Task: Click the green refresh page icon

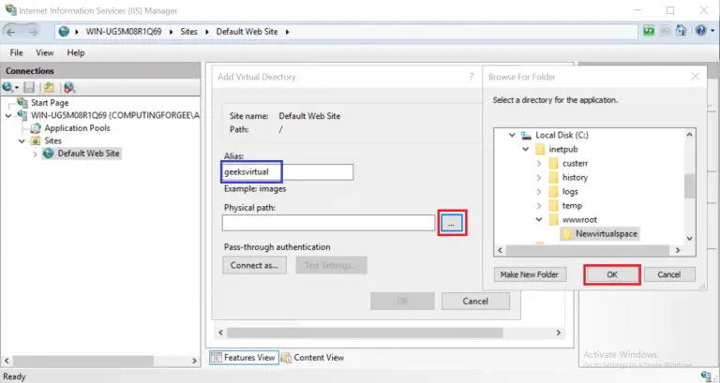Action: (x=649, y=31)
